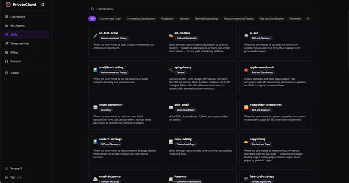Open copywriting skill title

[257, 139]
